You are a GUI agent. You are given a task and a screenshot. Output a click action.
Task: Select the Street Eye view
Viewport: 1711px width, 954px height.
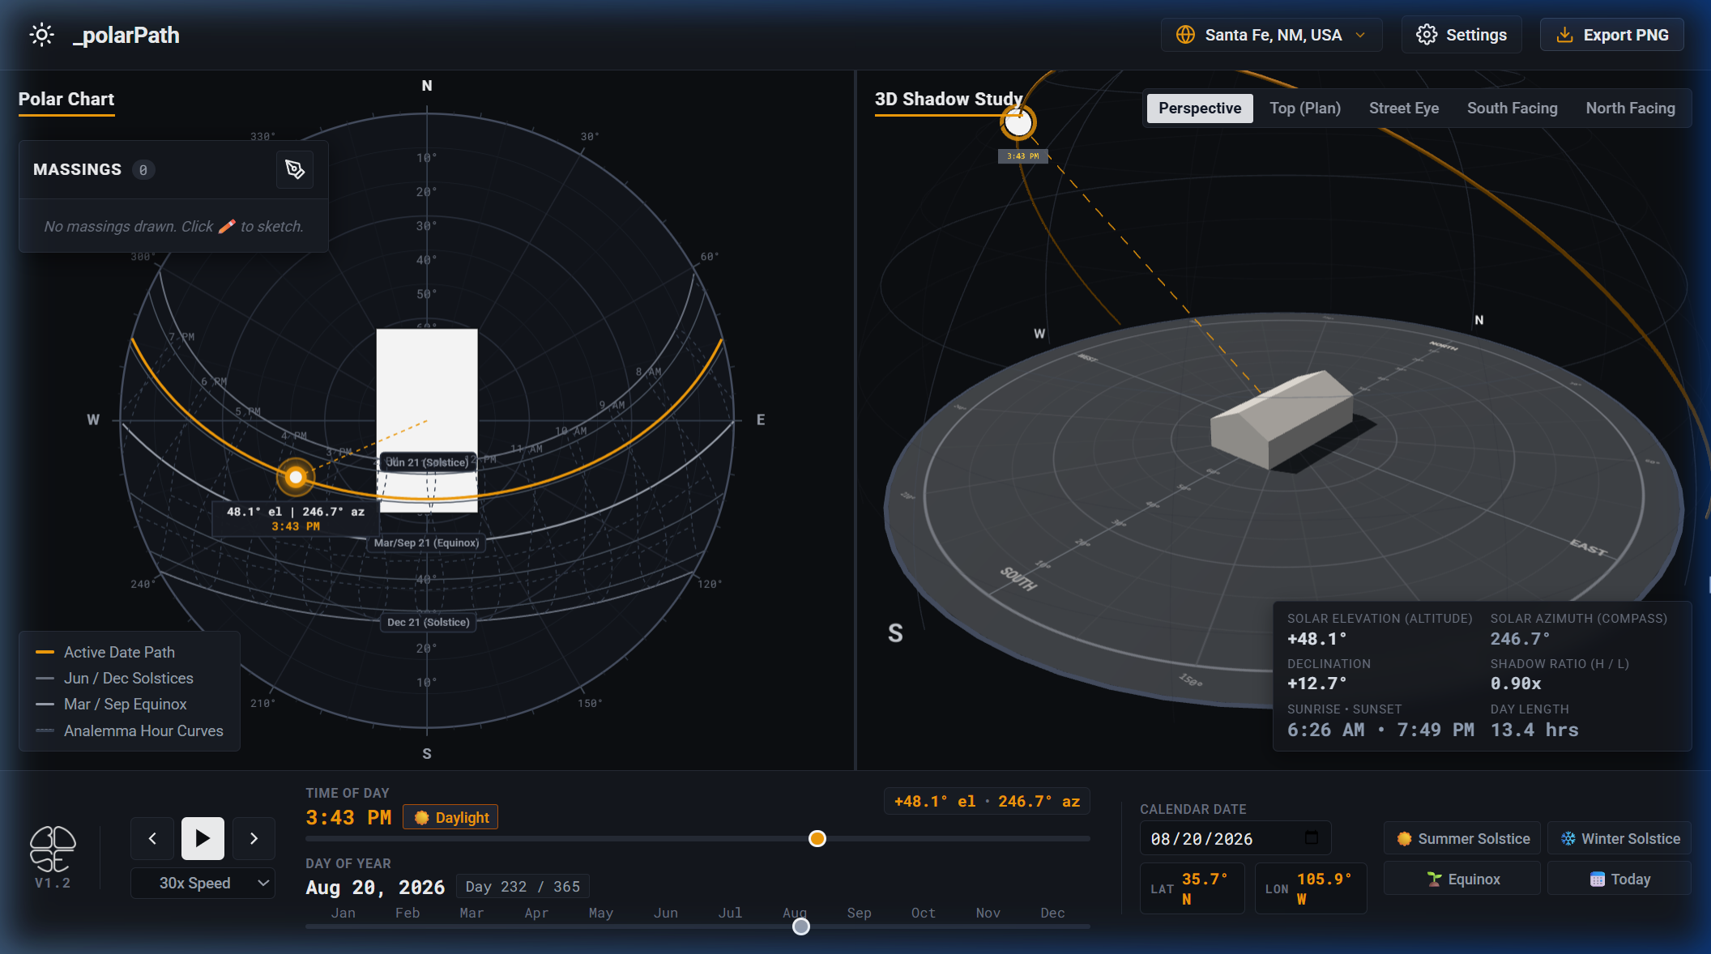pyautogui.click(x=1404, y=109)
